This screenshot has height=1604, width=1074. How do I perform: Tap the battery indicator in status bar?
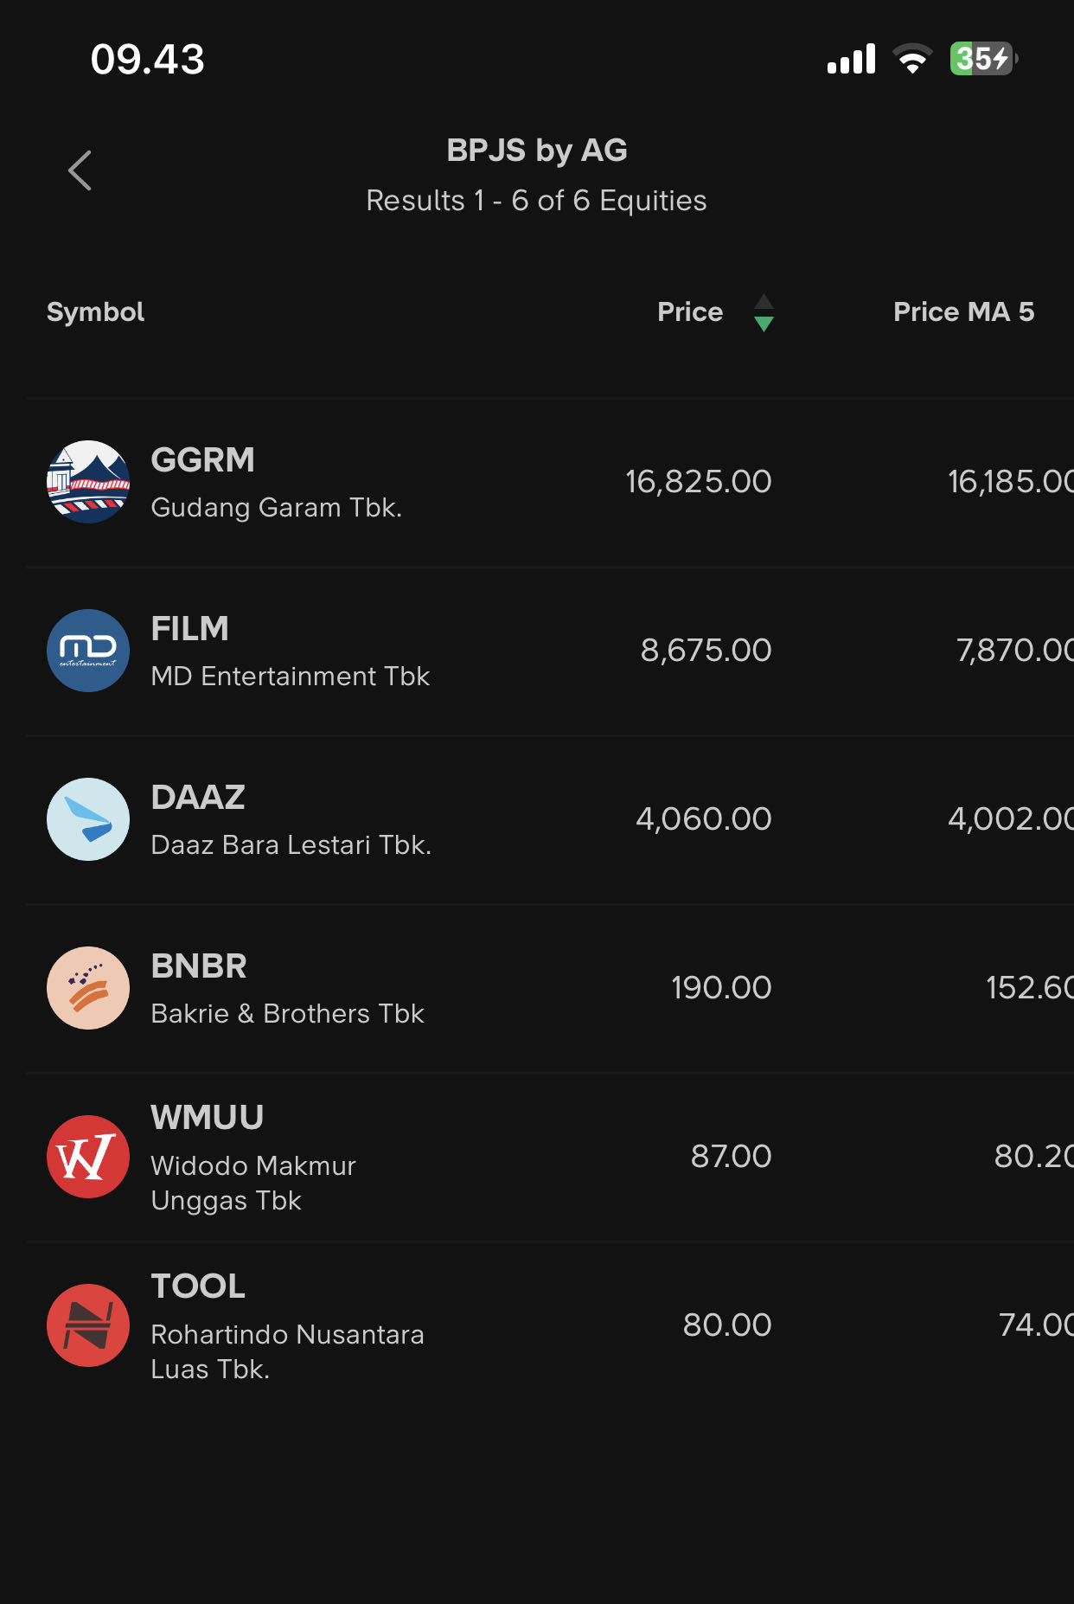982,59
